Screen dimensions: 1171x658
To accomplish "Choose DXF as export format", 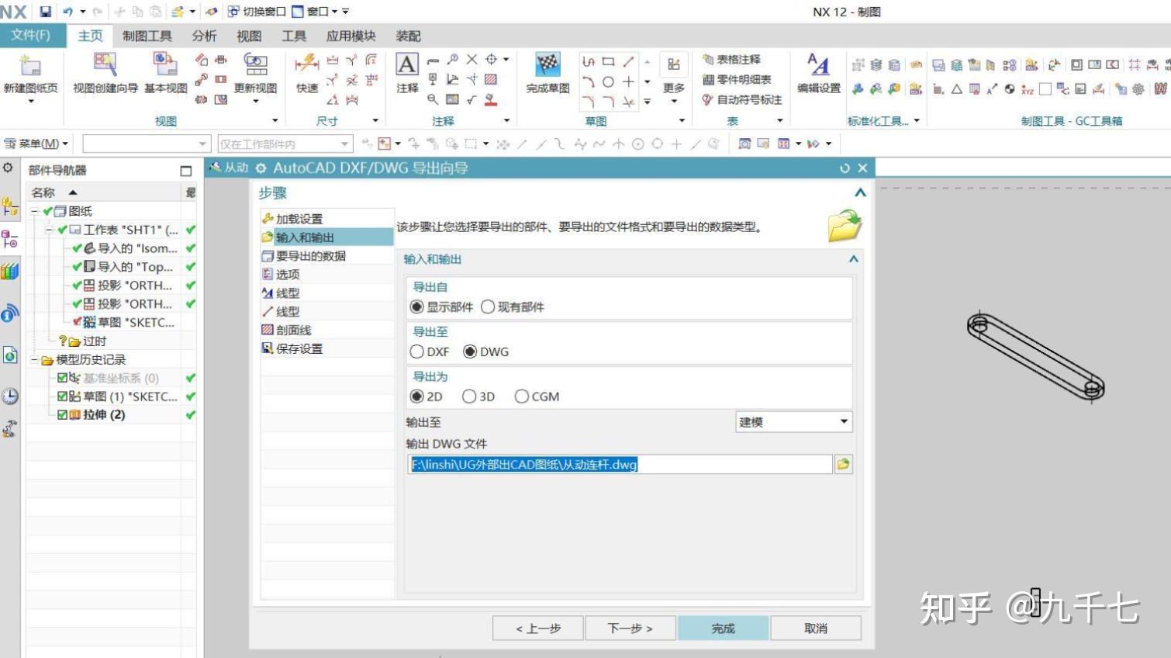I will pyautogui.click(x=417, y=352).
